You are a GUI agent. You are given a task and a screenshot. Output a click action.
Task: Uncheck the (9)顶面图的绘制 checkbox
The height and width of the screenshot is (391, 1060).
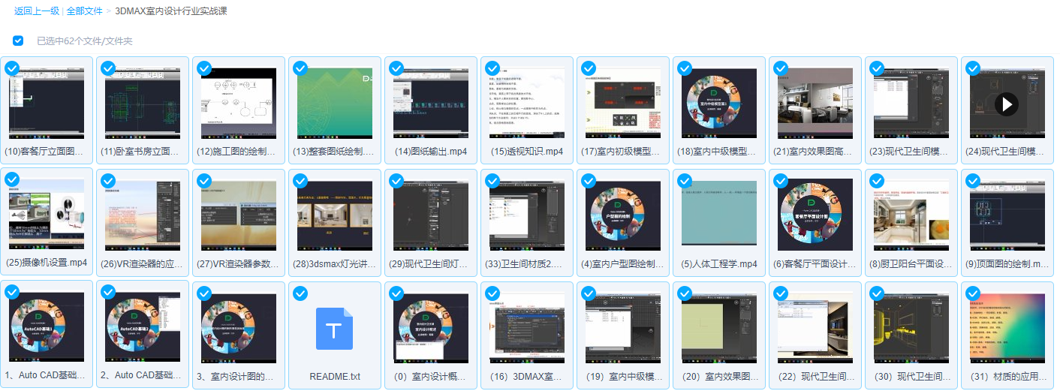(x=973, y=181)
